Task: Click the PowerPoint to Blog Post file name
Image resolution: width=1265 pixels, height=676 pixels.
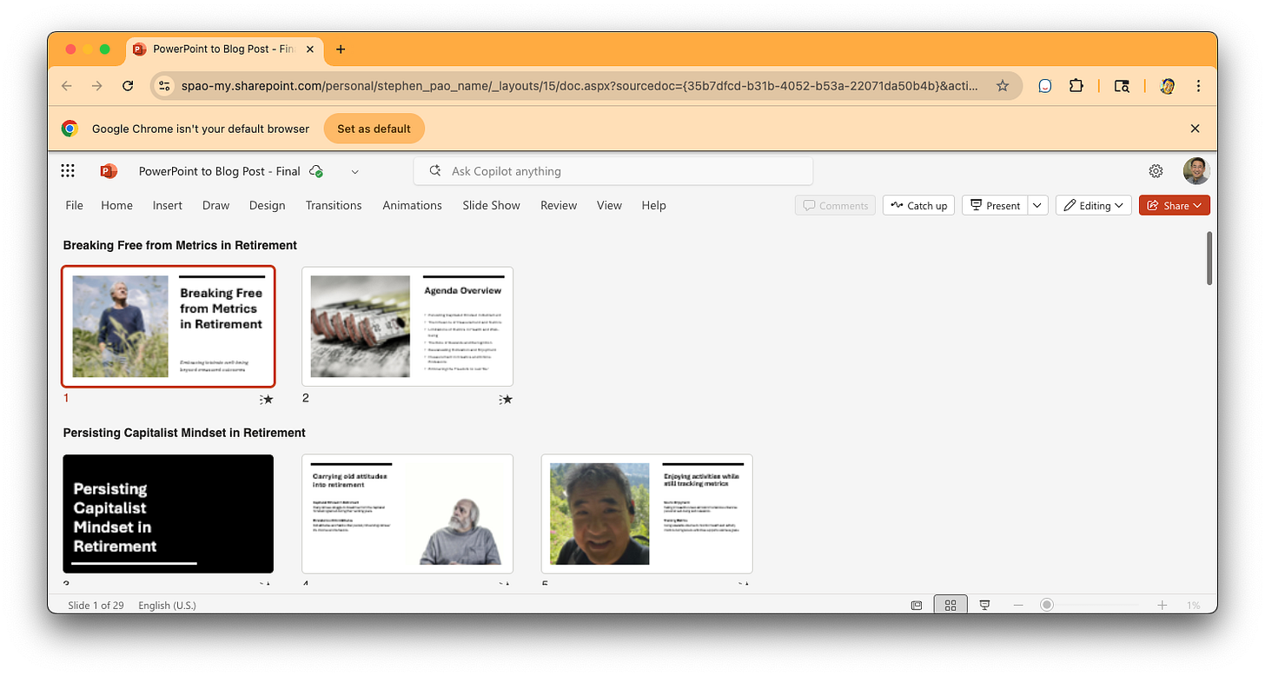Action: [x=220, y=171]
